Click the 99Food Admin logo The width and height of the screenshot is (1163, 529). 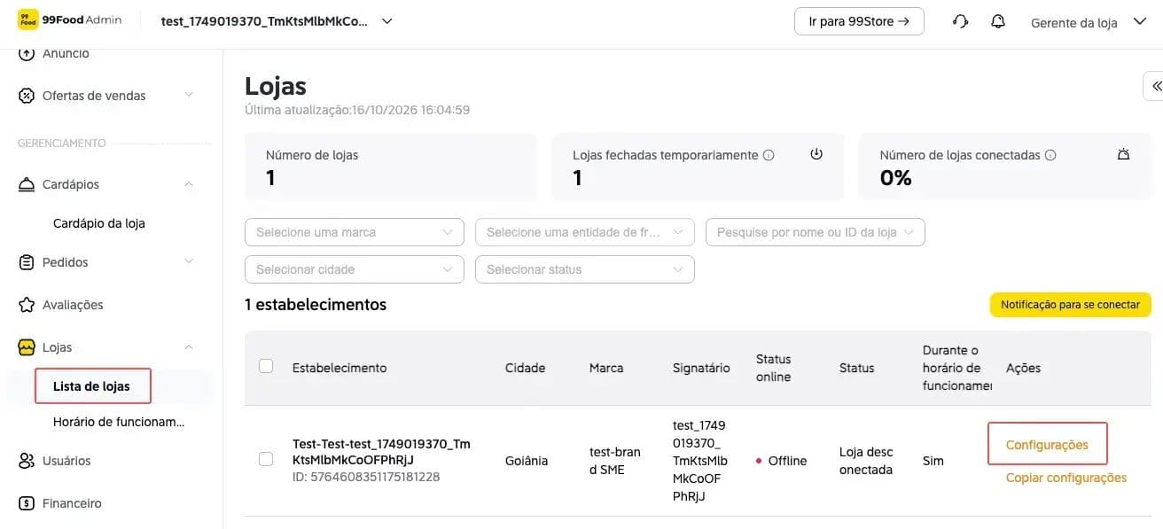click(69, 20)
